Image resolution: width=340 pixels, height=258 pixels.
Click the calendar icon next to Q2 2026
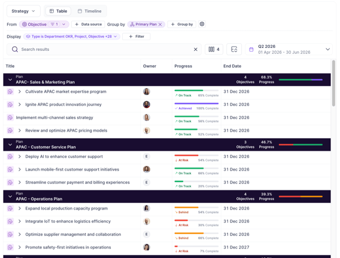251,50
